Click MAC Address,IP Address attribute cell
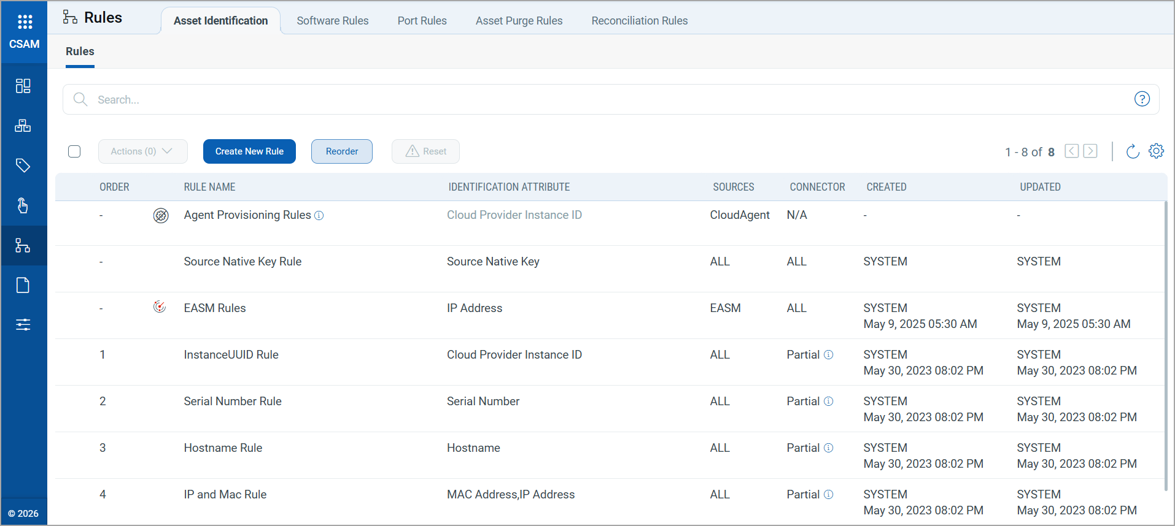The height and width of the screenshot is (526, 1175). click(511, 495)
